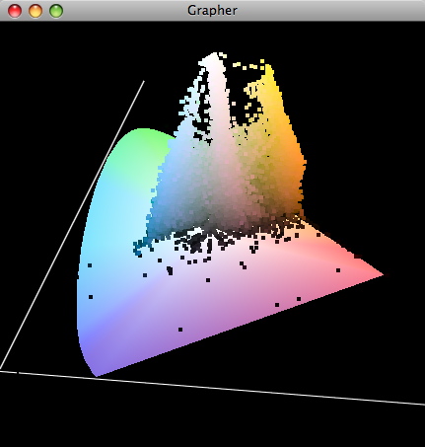Close the Grapher window with red button
This screenshot has width=425, height=447.
click(x=15, y=11)
